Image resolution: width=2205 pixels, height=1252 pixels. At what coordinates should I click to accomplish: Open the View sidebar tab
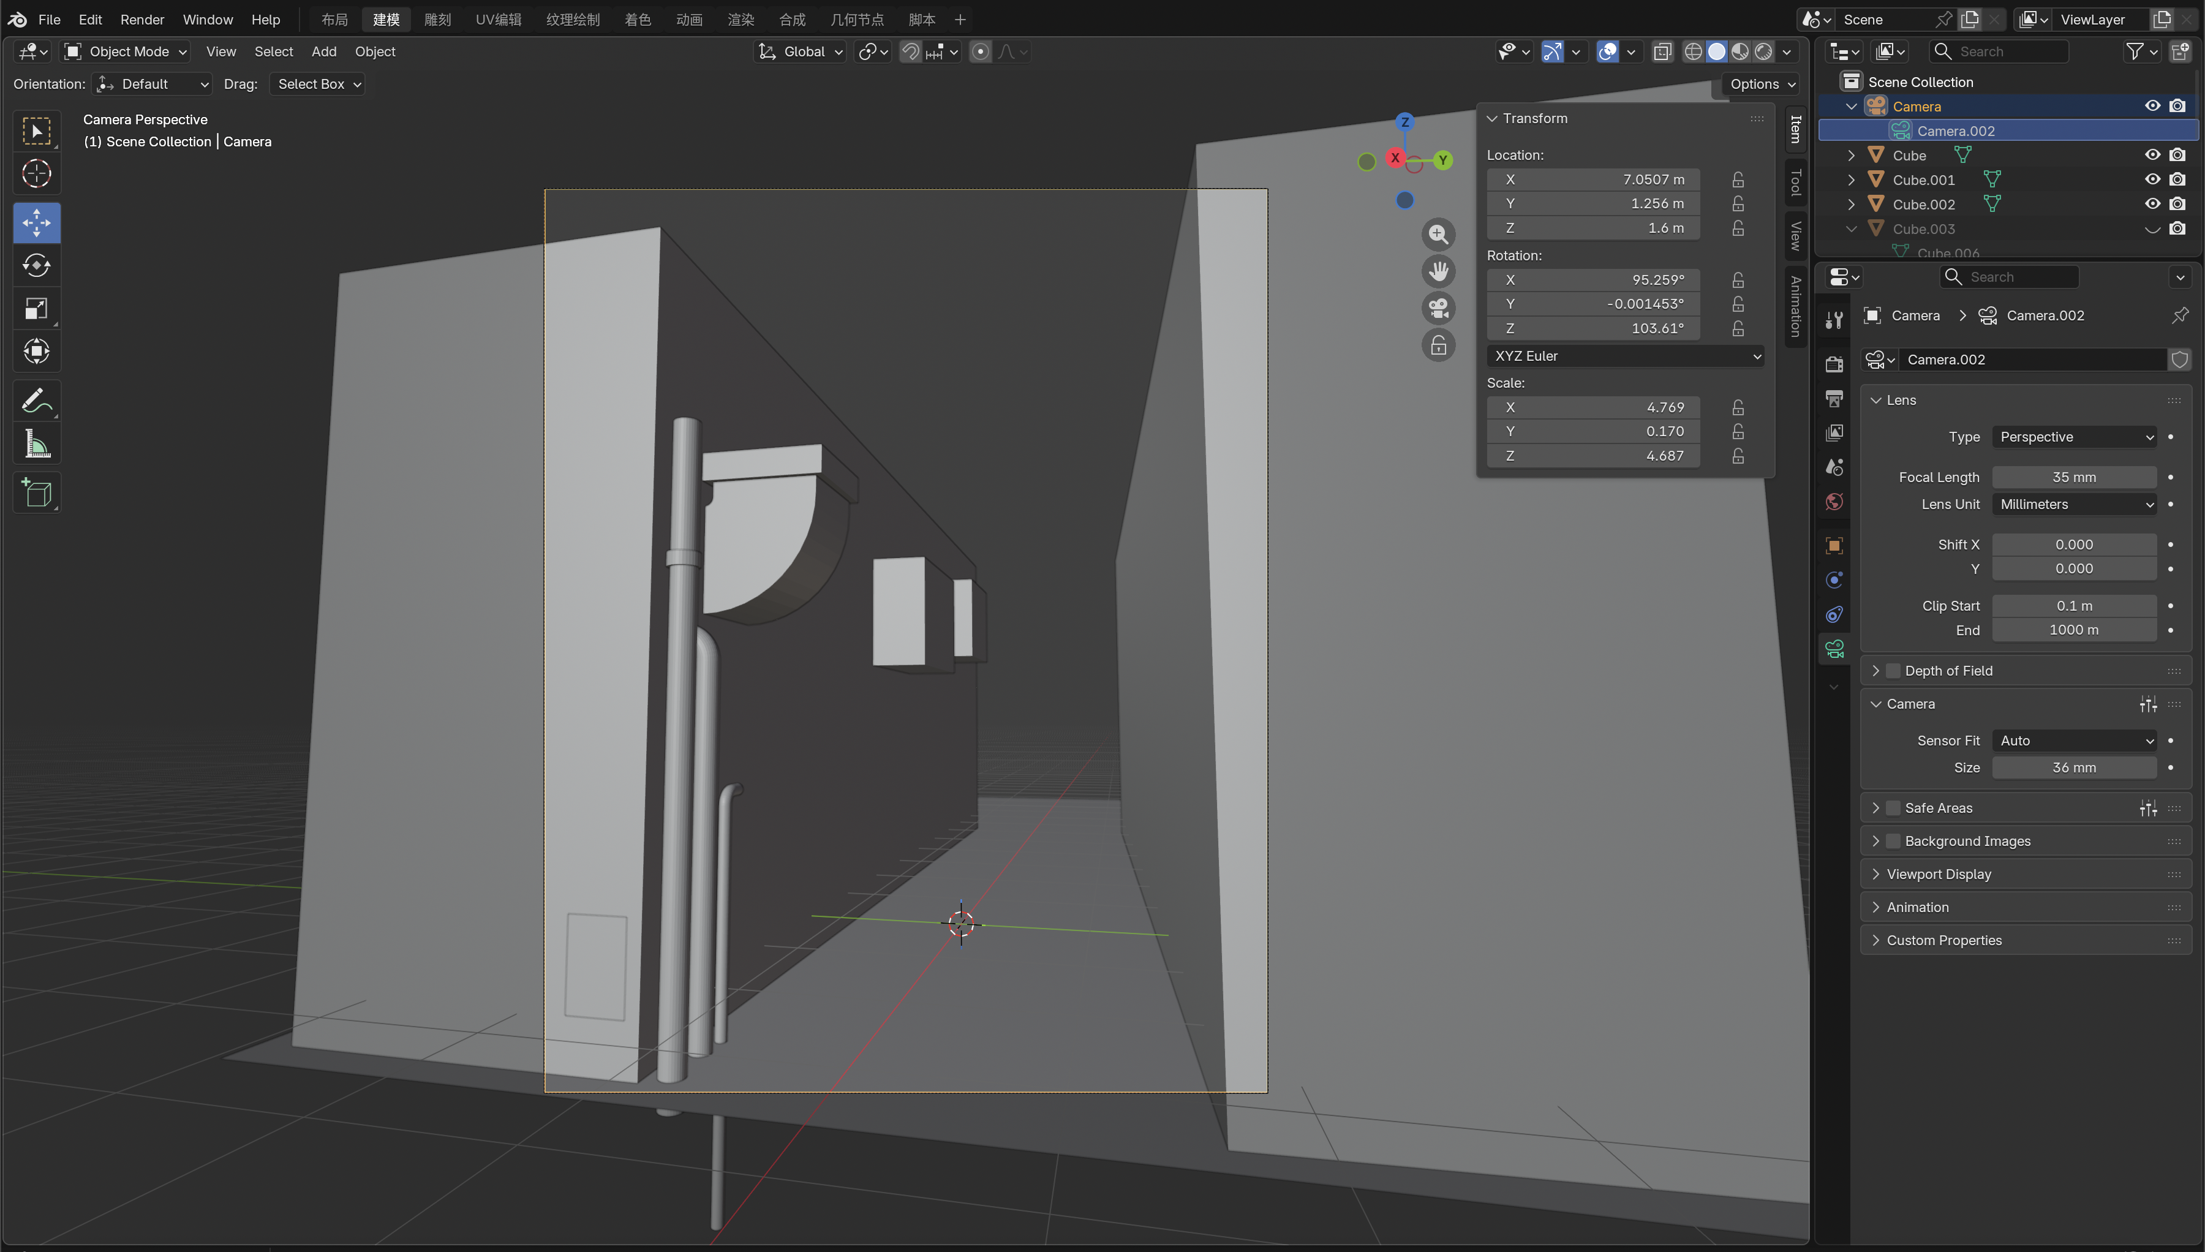(1795, 236)
